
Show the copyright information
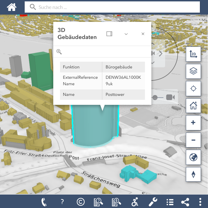click(x=80, y=202)
